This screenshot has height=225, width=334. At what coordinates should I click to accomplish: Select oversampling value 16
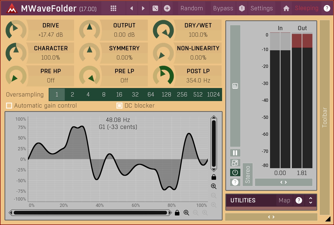[x=119, y=95]
